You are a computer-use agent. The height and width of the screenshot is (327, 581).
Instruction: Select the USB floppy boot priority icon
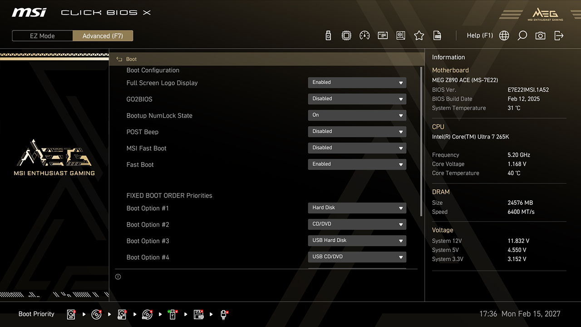tap(198, 314)
